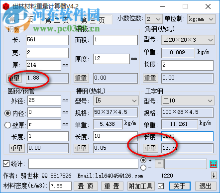This screenshot has height=193, width=220.
Task: Click the 槽钢 长度 field containing 10
Action: click(x=115, y=136)
